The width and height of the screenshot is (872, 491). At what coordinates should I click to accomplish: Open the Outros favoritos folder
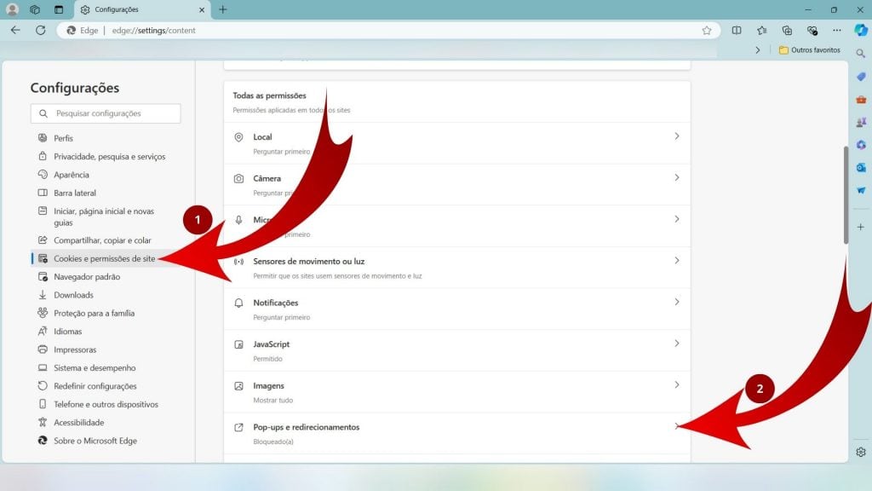810,50
